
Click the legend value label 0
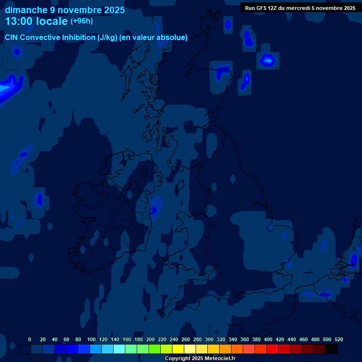(x=30, y=339)
